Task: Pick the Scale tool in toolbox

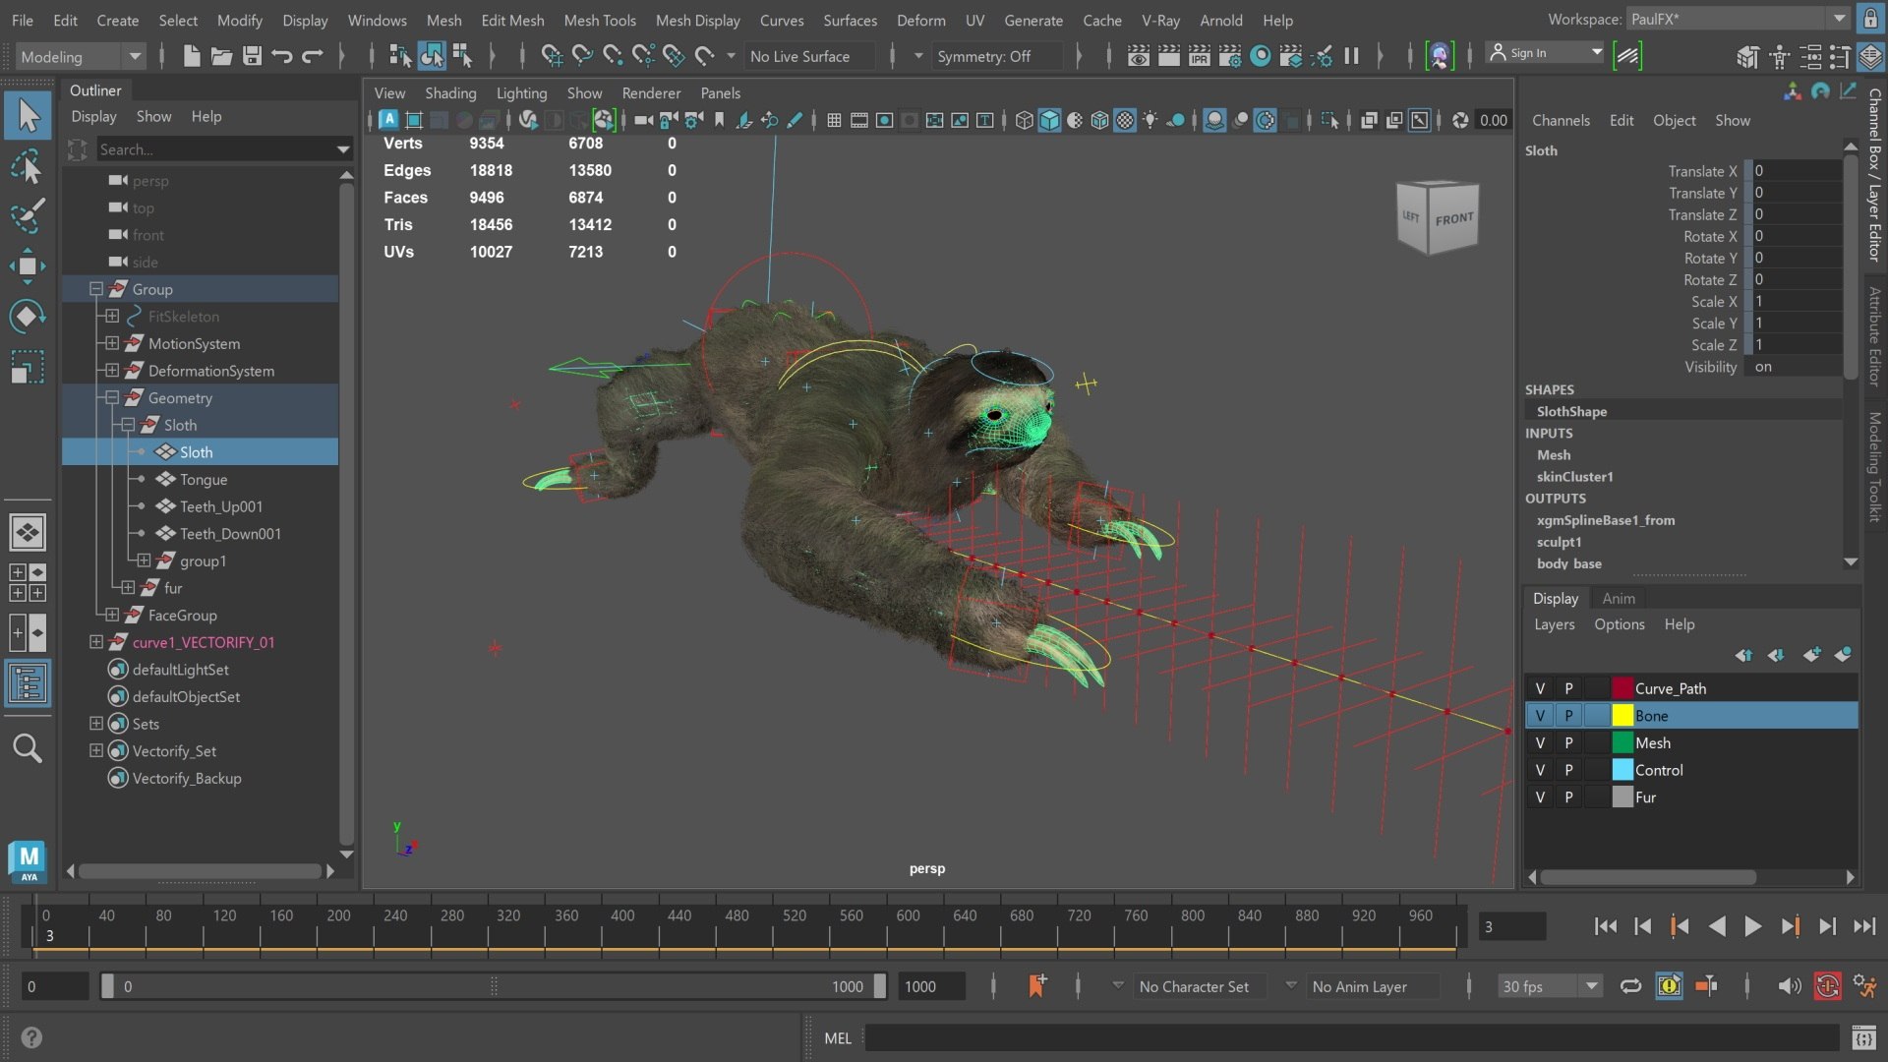Action: [28, 367]
